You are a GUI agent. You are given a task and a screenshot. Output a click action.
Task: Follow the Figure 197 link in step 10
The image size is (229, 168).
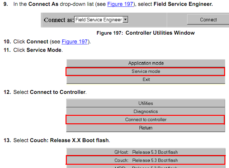(x=74, y=42)
